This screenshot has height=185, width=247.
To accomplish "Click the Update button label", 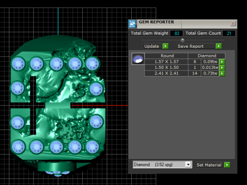I will pos(152,46).
